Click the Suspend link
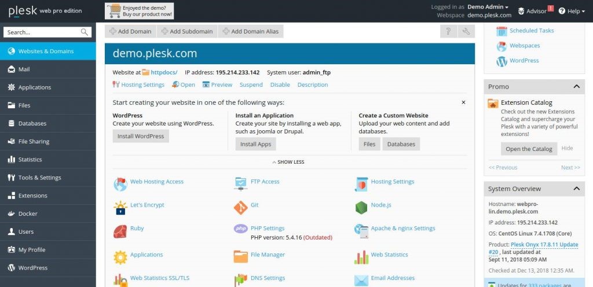Screen dimensions: 593x287 [x=251, y=84]
